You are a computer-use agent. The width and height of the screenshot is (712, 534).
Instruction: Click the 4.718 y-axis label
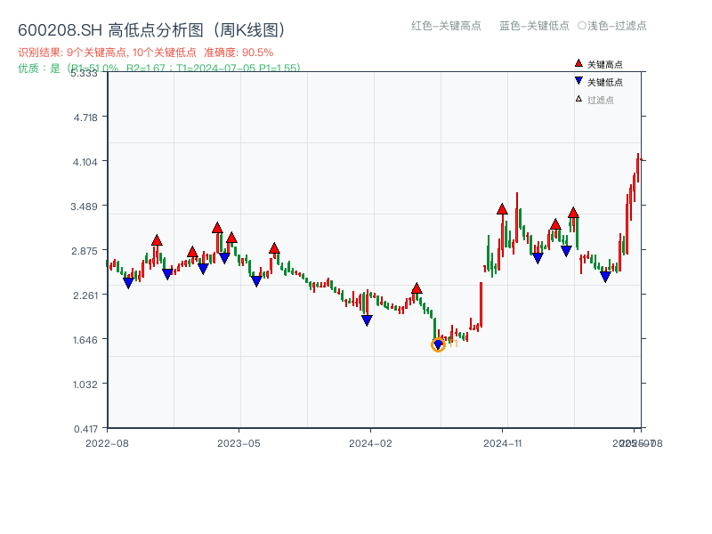click(85, 117)
